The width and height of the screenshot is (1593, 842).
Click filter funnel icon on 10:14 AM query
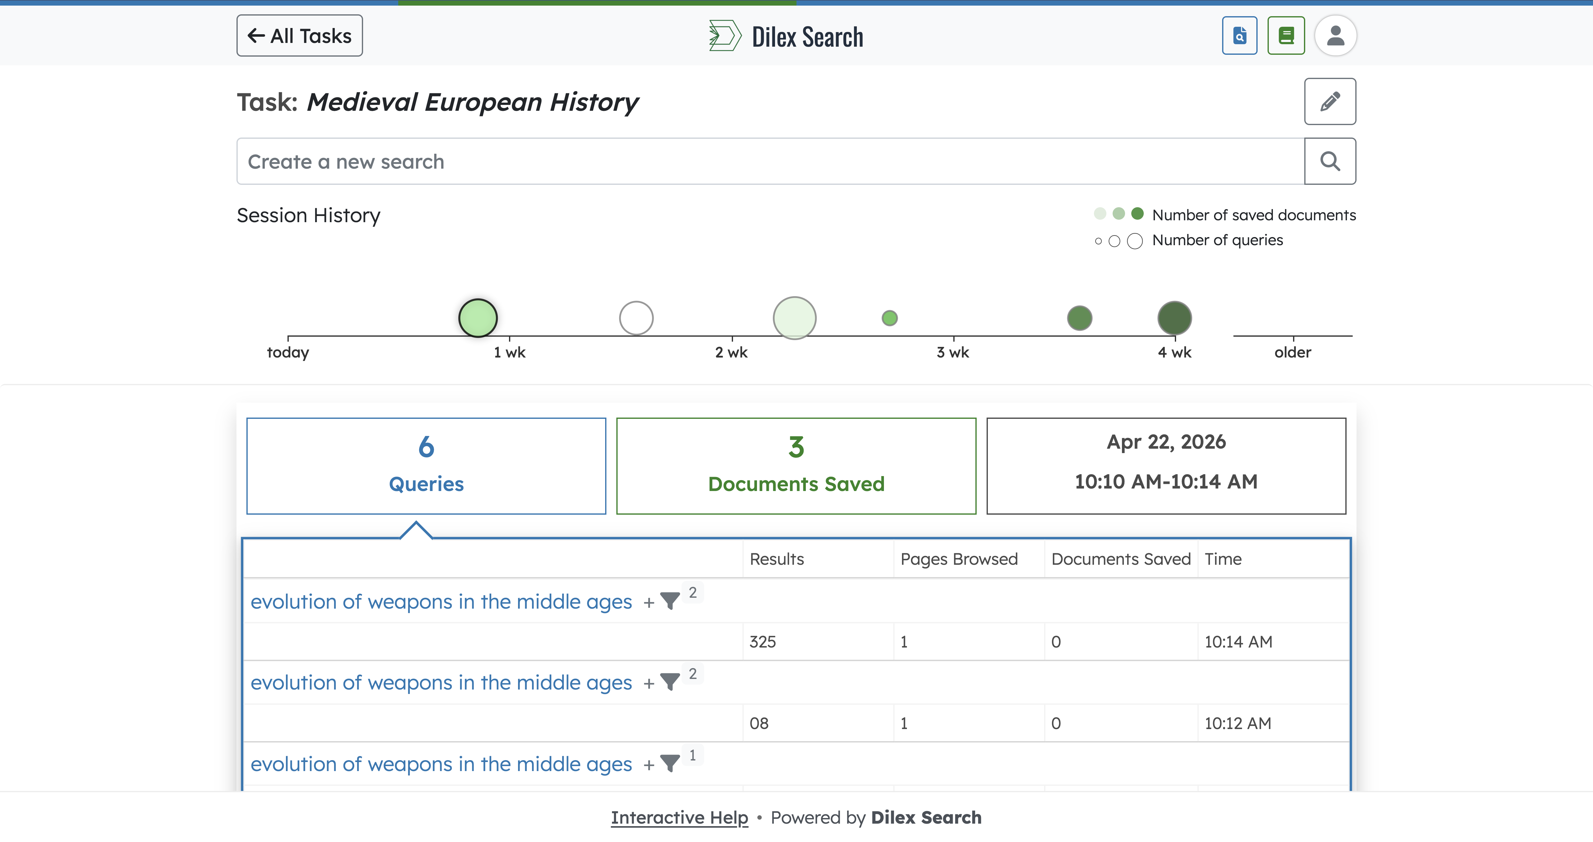[670, 601]
